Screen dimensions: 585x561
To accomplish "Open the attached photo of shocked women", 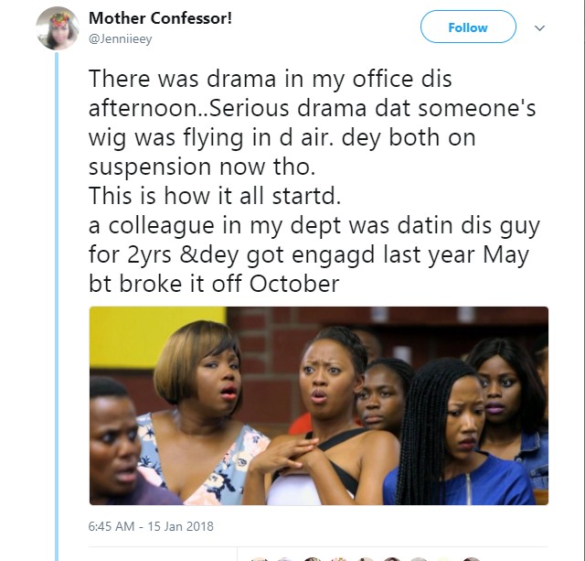I will [318, 405].
